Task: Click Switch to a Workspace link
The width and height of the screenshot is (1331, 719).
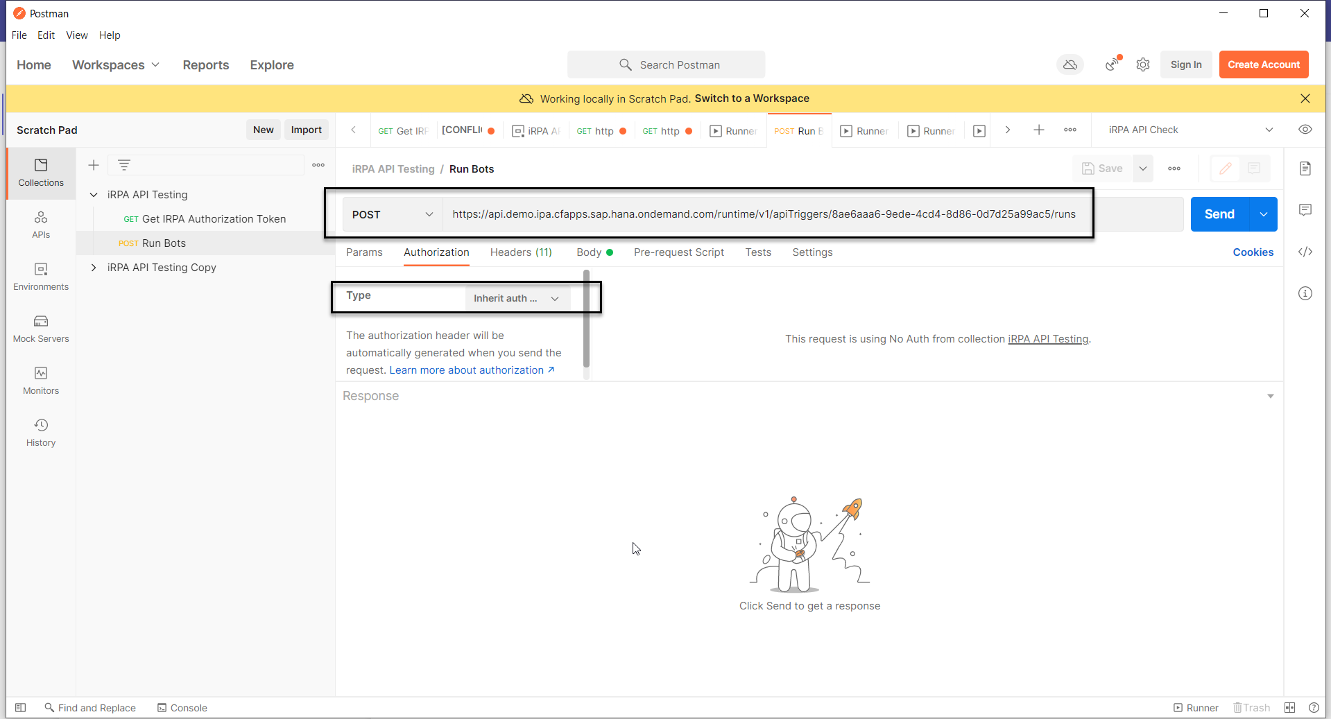Action: [x=752, y=98]
